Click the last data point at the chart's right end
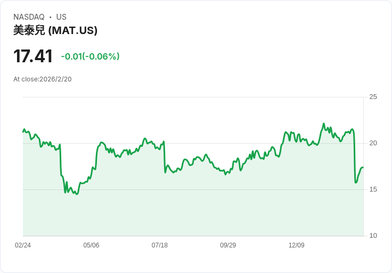392x273 pixels. coord(363,168)
